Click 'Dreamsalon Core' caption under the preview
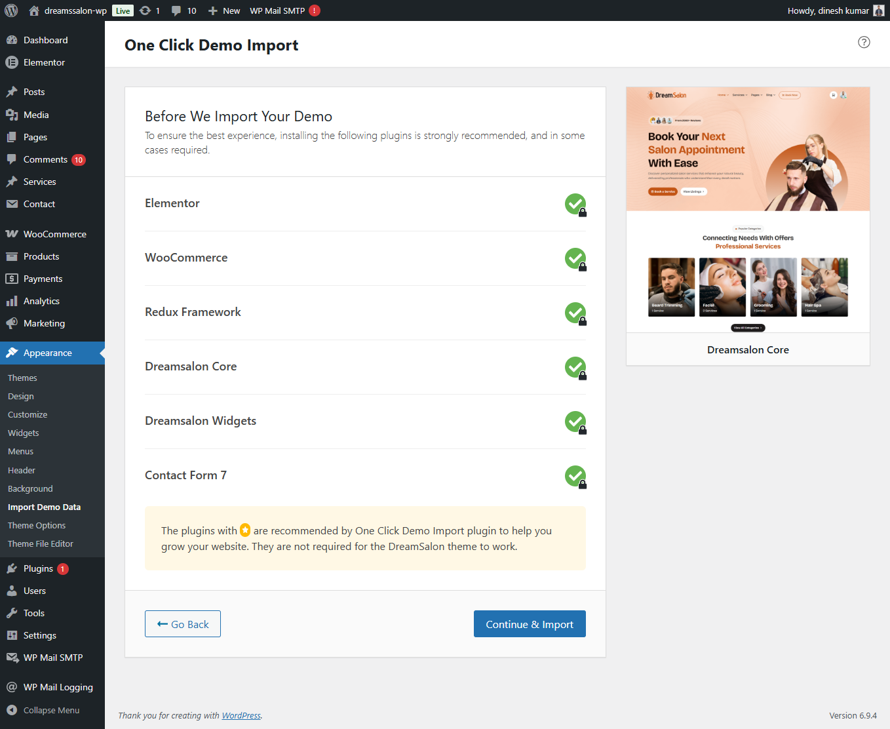 click(x=748, y=350)
